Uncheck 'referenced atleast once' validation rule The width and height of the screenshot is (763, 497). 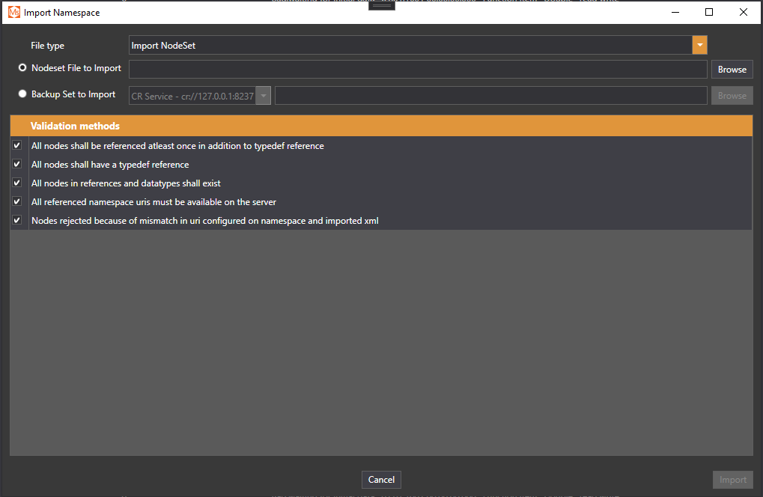coord(17,146)
